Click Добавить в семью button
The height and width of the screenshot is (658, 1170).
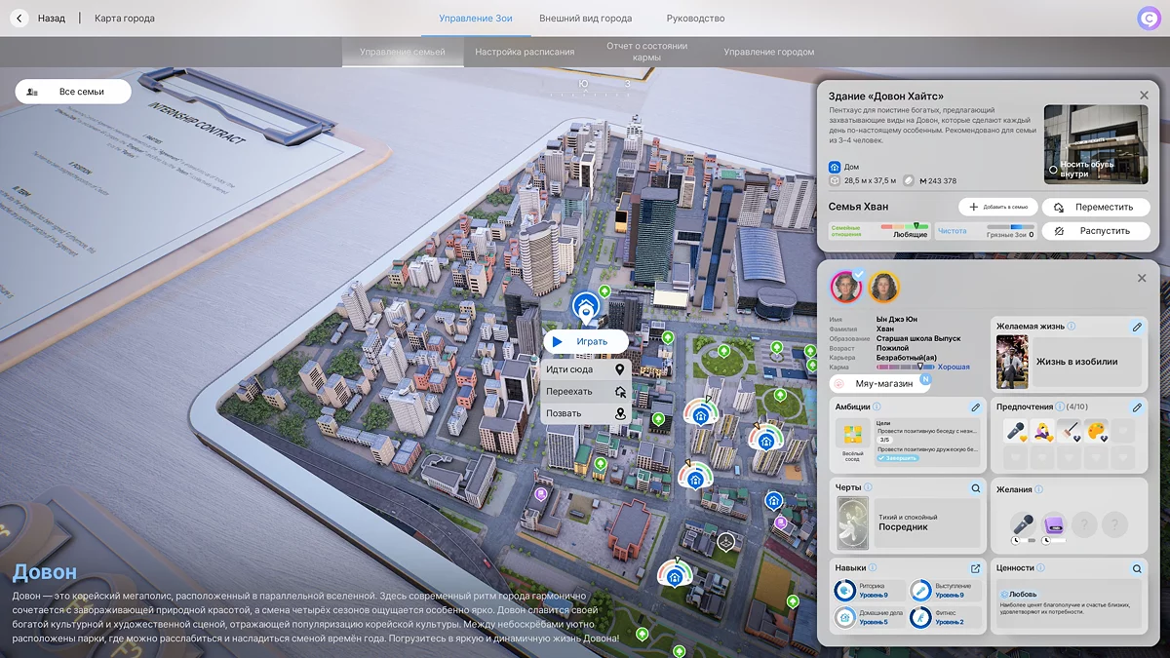click(x=997, y=207)
